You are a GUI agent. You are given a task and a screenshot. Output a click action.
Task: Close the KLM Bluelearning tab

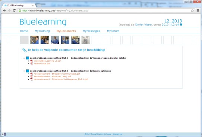(x=33, y=6)
